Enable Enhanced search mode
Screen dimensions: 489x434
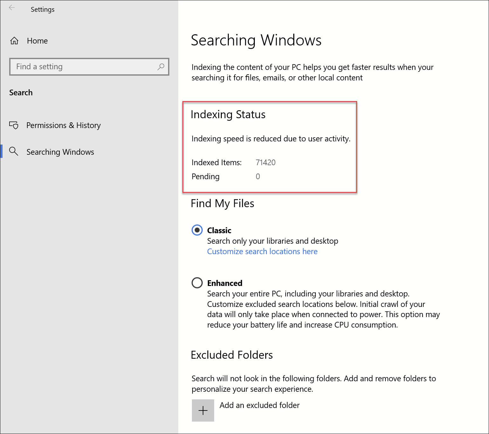197,283
